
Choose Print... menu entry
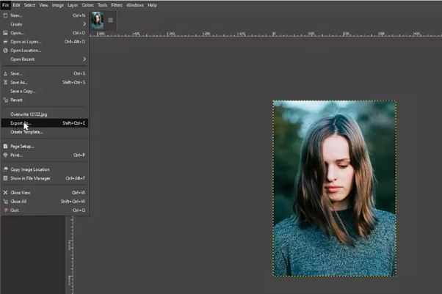(x=45, y=155)
